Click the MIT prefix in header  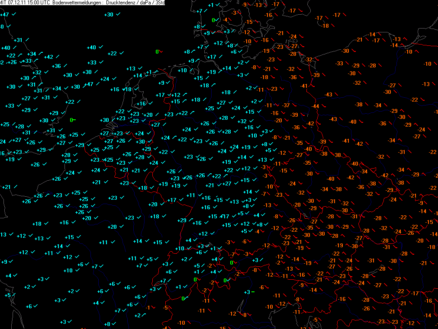[x=3, y=3]
